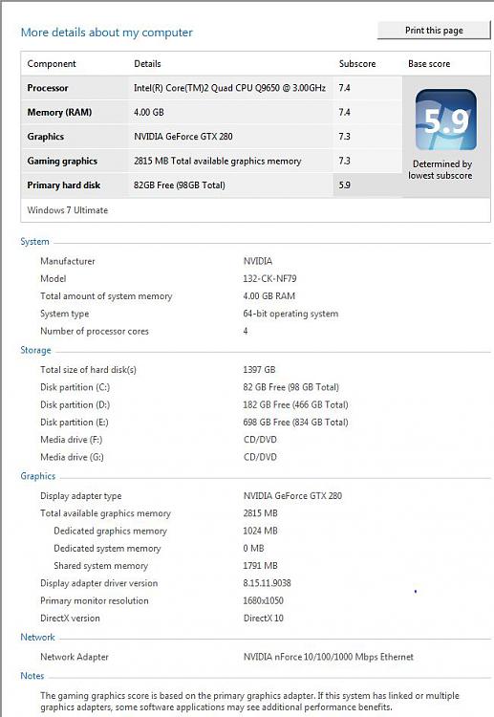Viewport: 494px width, 717px height.
Task: Click the More details about my computer title
Action: (x=107, y=33)
